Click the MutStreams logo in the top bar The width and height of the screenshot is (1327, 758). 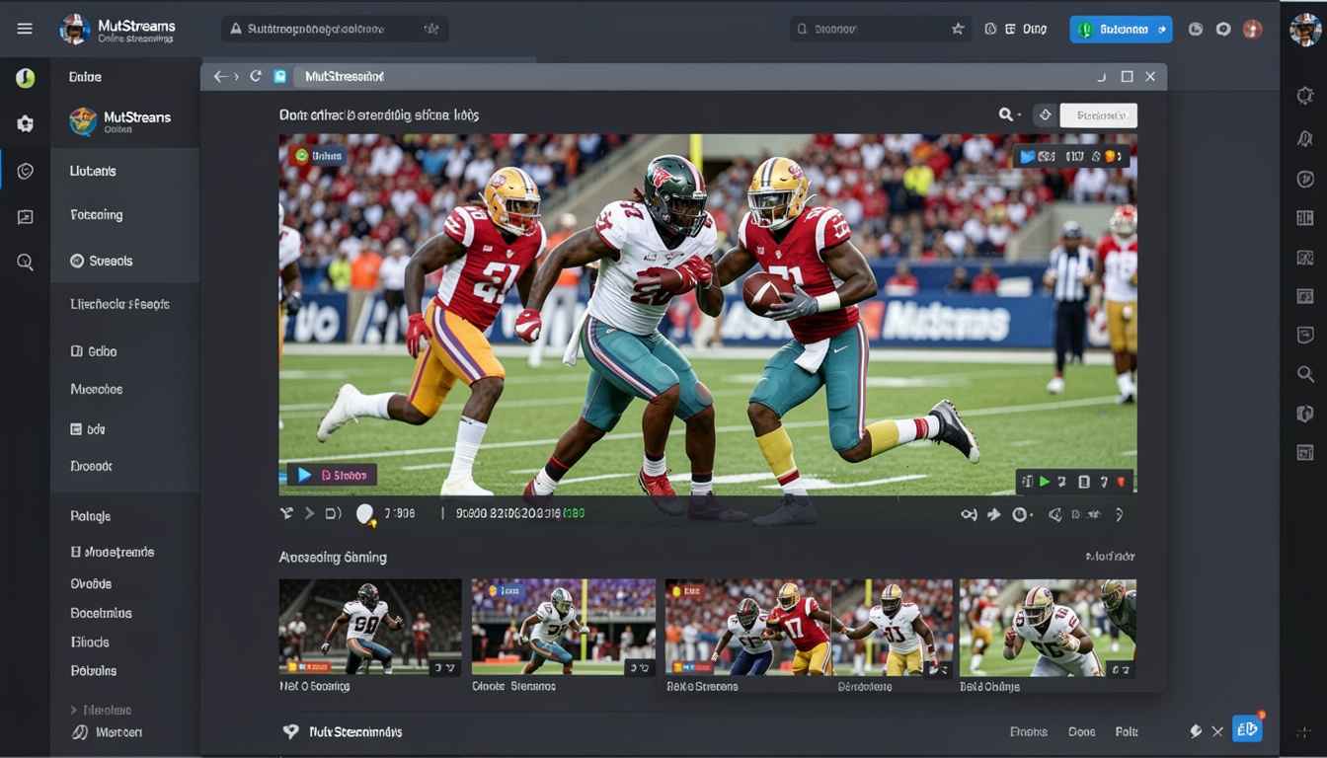point(74,30)
